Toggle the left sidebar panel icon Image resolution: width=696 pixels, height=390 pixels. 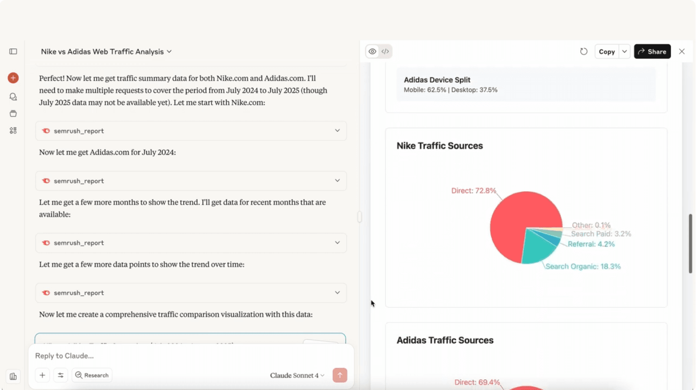[x=13, y=51]
